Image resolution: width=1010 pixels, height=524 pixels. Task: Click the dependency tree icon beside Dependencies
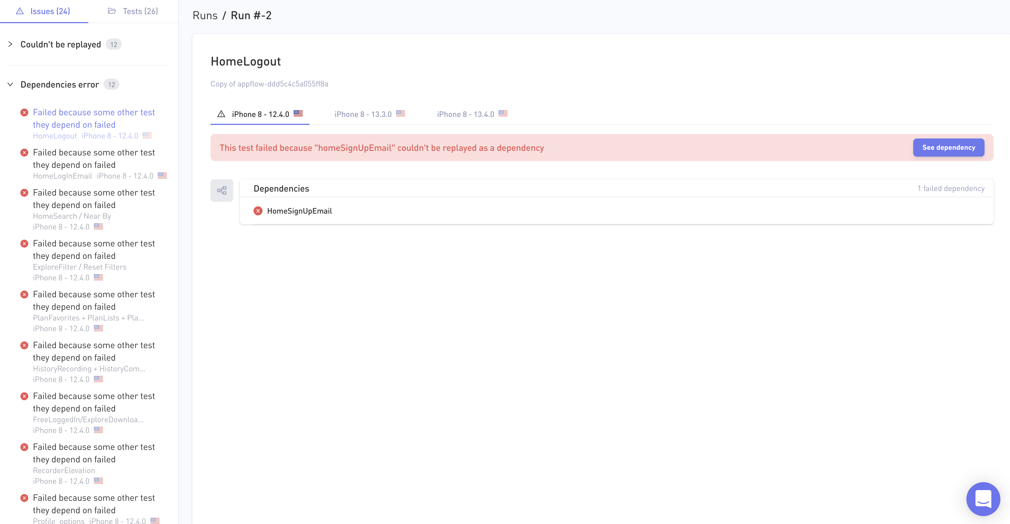pos(222,190)
